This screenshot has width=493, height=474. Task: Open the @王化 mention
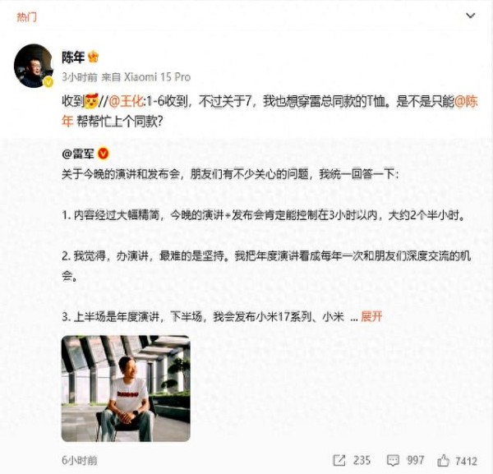pyautogui.click(x=126, y=102)
